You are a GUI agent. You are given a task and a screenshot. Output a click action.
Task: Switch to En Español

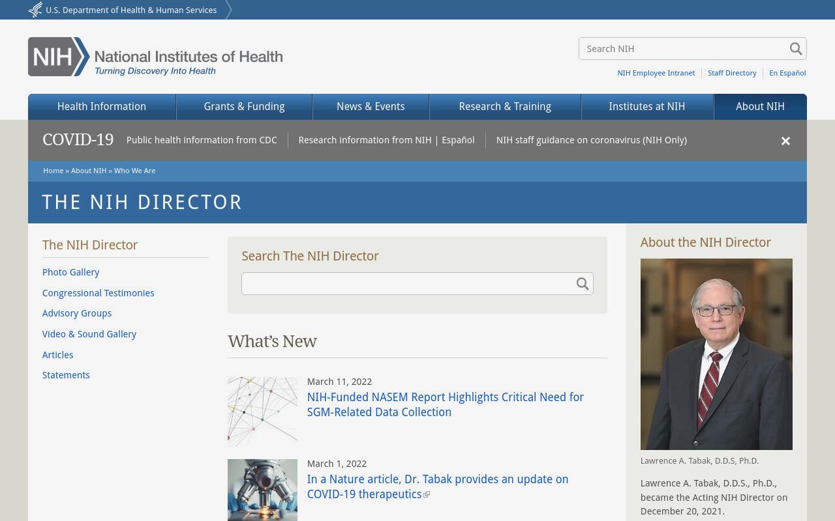click(x=787, y=73)
